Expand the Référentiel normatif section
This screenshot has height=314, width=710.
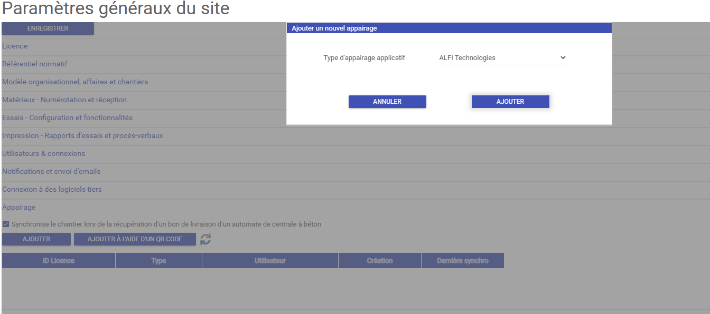[35, 64]
